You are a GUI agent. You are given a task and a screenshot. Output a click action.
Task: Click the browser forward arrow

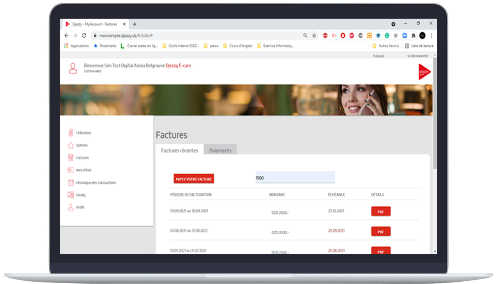pyautogui.click(x=75, y=35)
